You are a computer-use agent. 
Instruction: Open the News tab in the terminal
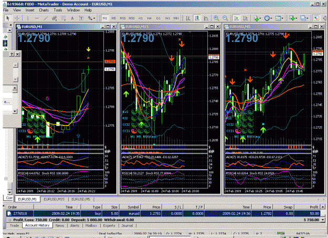(x=60, y=225)
